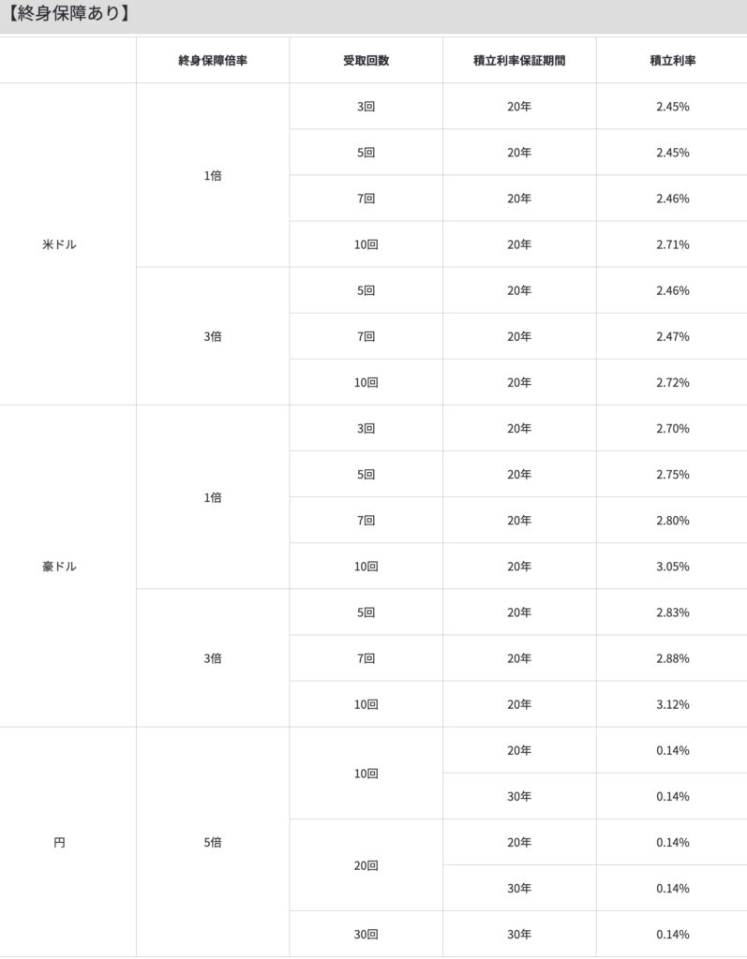Select the 2.83% rate value

[x=673, y=612]
